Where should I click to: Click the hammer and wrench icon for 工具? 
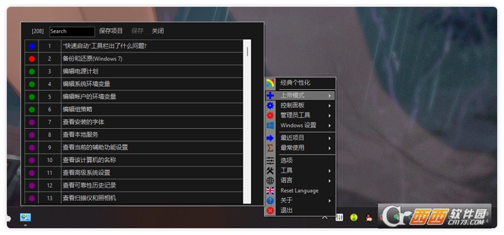pyautogui.click(x=270, y=171)
